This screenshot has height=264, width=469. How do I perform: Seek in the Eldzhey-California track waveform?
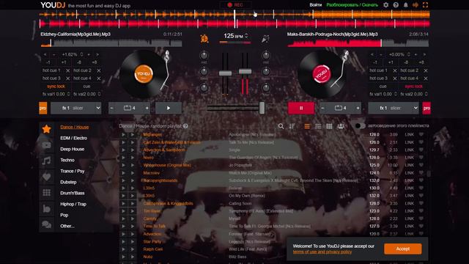pos(111,43)
